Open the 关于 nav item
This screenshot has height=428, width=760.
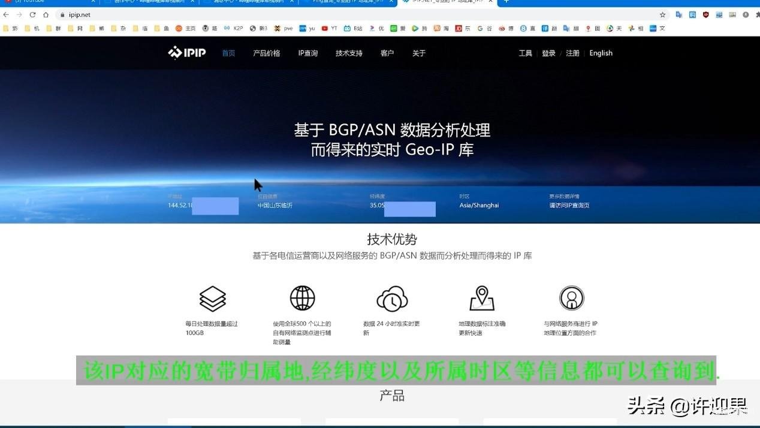pos(419,53)
